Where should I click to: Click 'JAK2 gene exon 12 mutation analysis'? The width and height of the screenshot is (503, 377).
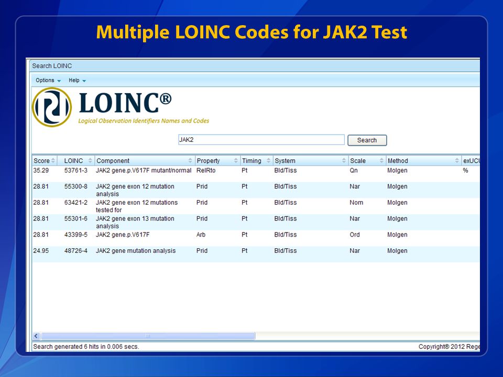[x=135, y=190]
